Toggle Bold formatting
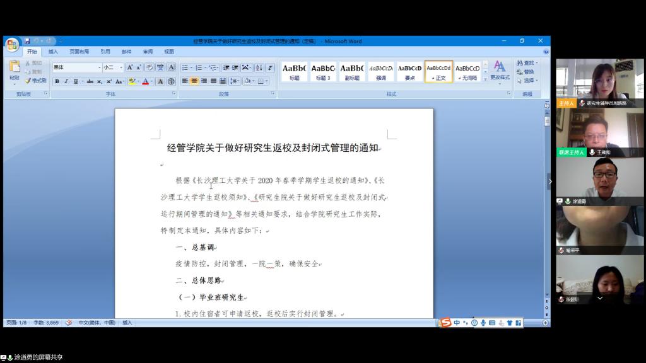Viewport: 646px width, 363px height. click(x=57, y=81)
